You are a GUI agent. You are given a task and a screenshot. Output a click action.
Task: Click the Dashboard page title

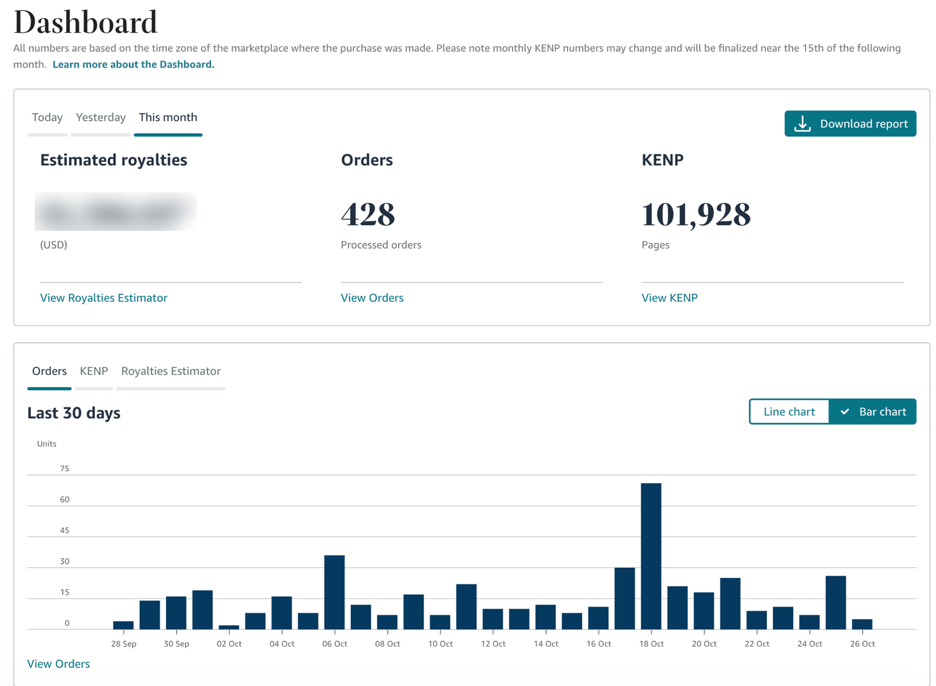coord(85,22)
